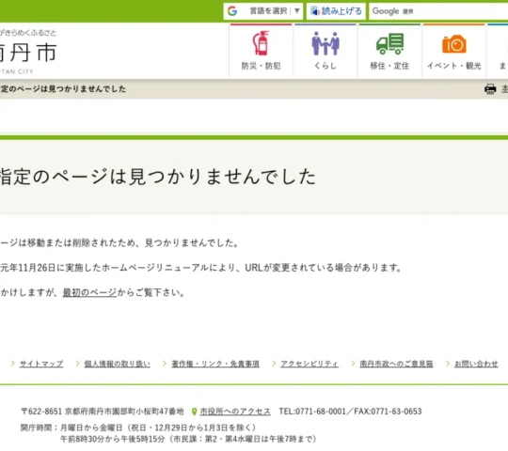Open 南丹市政へのご意見箱 footer link
This screenshot has width=508, height=451.
[x=397, y=364]
